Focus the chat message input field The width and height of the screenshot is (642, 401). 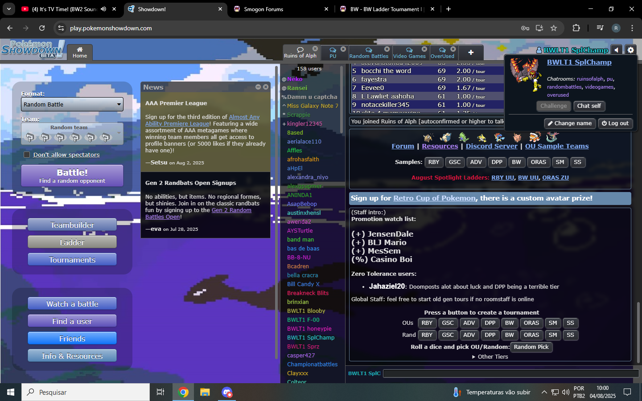(x=511, y=373)
